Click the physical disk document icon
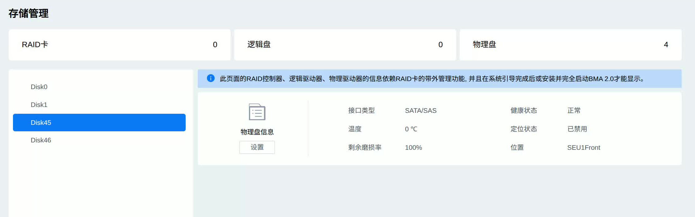 pyautogui.click(x=257, y=112)
